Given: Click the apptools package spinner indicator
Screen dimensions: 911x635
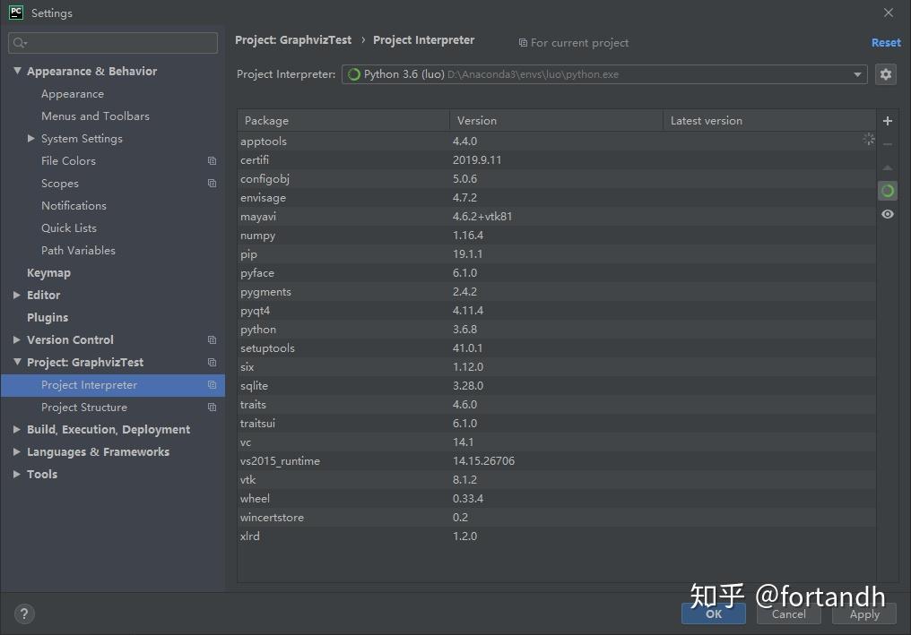Looking at the screenshot, I should coord(867,140).
